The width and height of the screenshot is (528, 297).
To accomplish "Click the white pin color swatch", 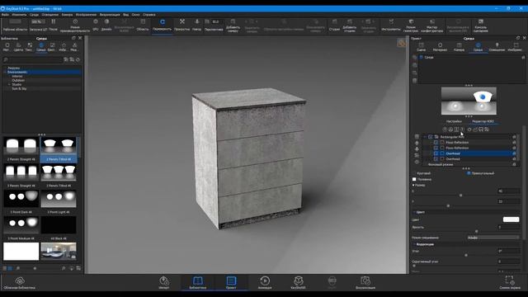I will tap(511, 219).
